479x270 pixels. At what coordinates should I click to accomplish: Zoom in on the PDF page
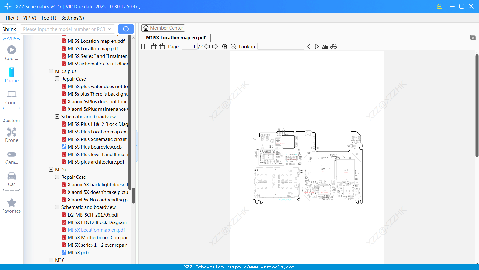click(225, 46)
